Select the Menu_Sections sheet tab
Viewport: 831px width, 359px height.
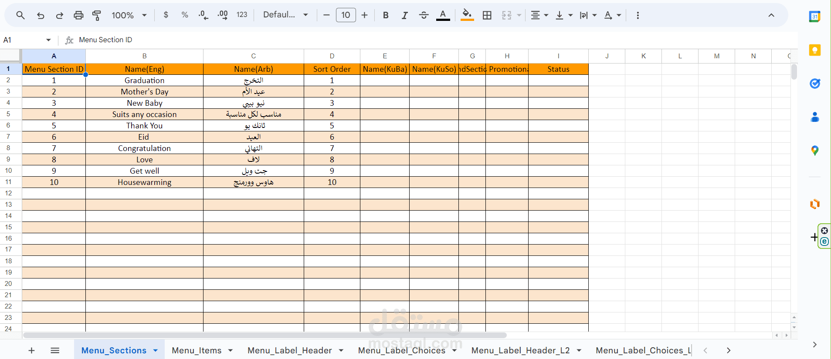[114, 350]
